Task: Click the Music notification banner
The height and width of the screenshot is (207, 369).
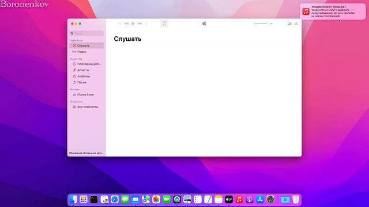Action: (333, 11)
